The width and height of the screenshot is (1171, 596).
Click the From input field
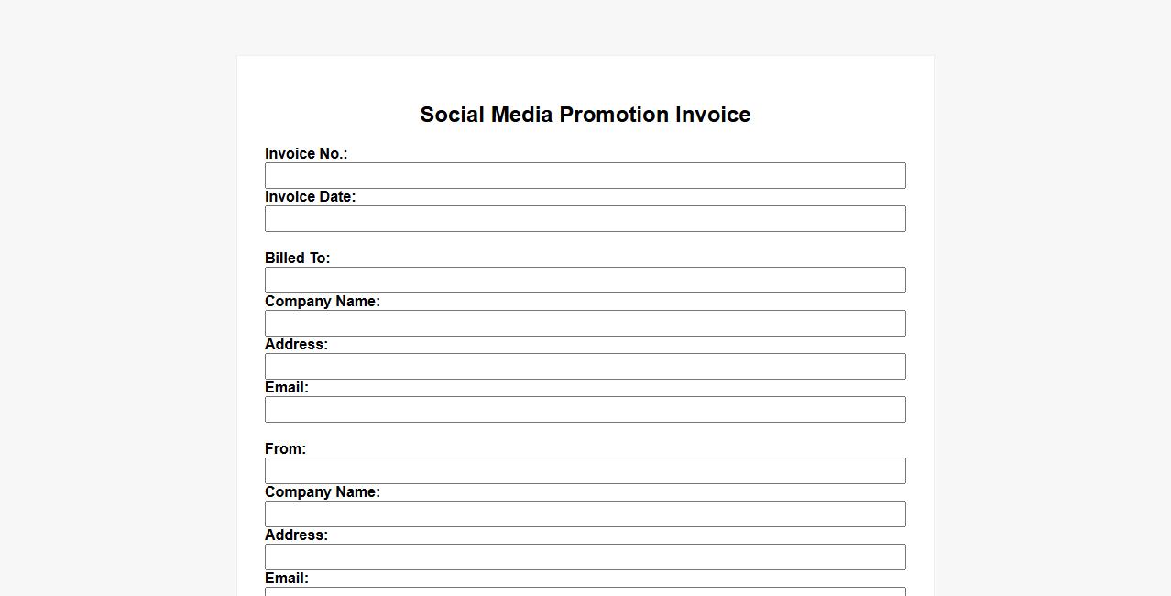585,471
